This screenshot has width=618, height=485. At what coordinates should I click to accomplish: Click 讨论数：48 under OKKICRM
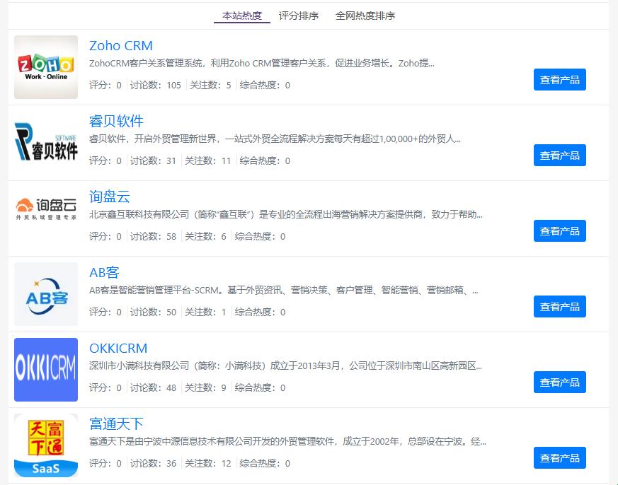[x=153, y=387]
